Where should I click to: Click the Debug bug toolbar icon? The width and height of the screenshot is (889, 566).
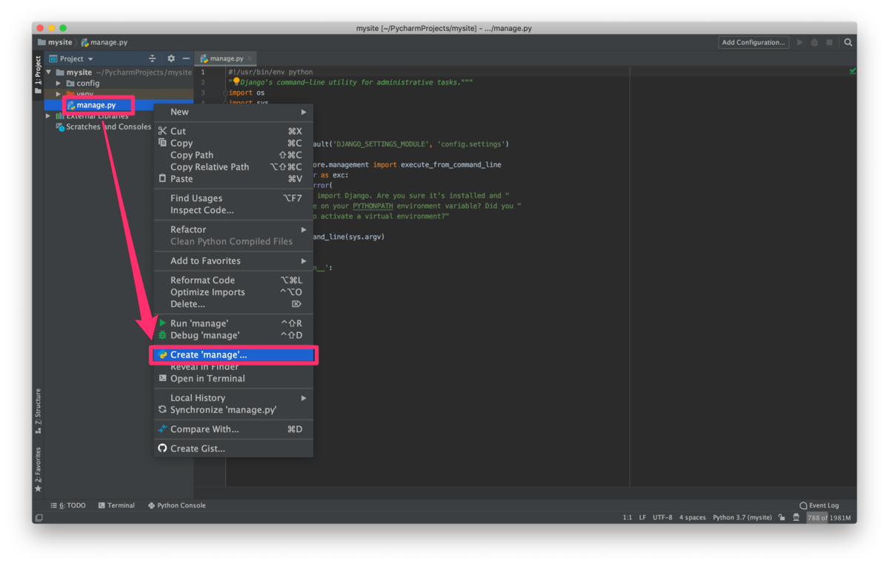pos(814,42)
